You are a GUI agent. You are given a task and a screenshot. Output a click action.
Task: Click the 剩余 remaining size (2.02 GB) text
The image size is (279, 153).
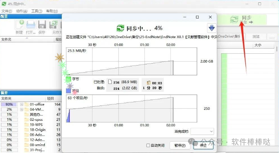click(129, 88)
